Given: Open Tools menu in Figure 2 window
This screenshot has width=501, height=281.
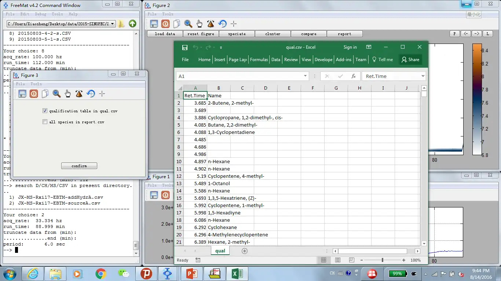Looking at the screenshot, I should [168, 14].
